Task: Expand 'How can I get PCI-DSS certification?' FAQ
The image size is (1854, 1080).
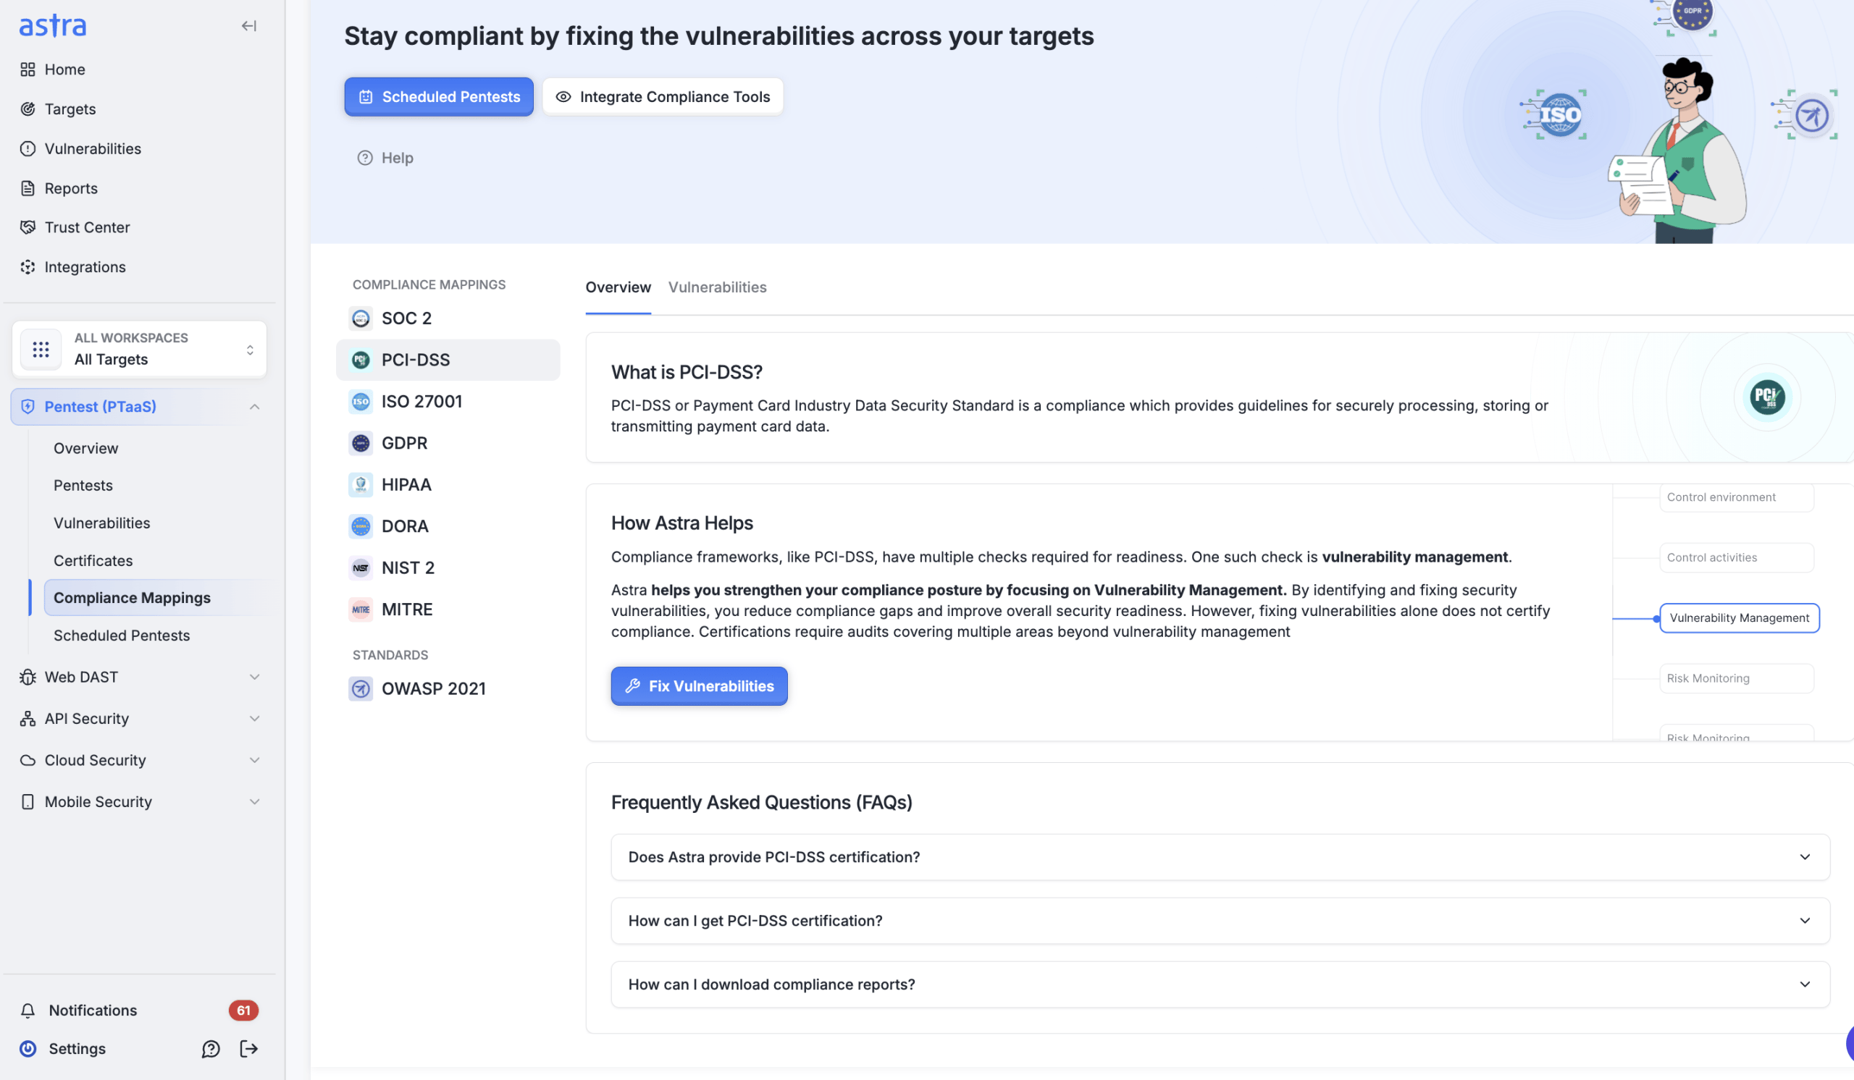Action: pyautogui.click(x=1220, y=921)
